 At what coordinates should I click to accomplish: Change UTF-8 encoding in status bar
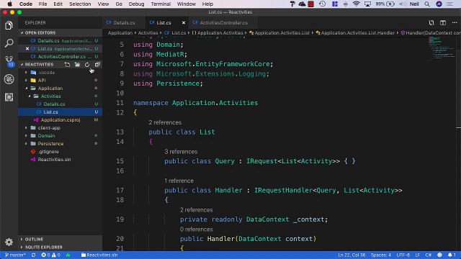coord(403,255)
